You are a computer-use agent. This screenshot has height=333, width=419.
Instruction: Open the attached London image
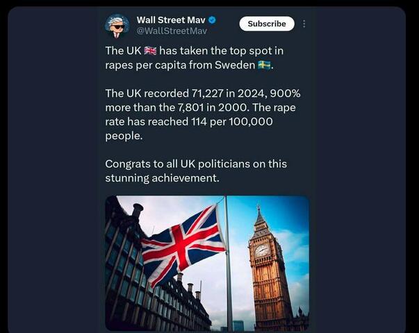coord(207,263)
